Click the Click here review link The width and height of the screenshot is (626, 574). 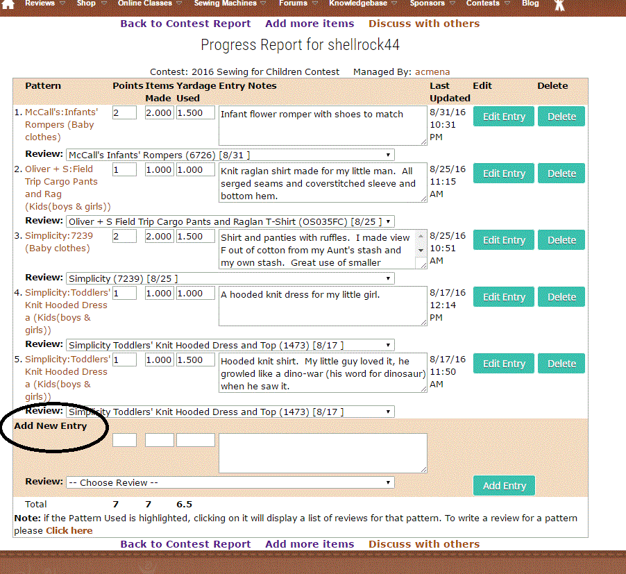69,530
